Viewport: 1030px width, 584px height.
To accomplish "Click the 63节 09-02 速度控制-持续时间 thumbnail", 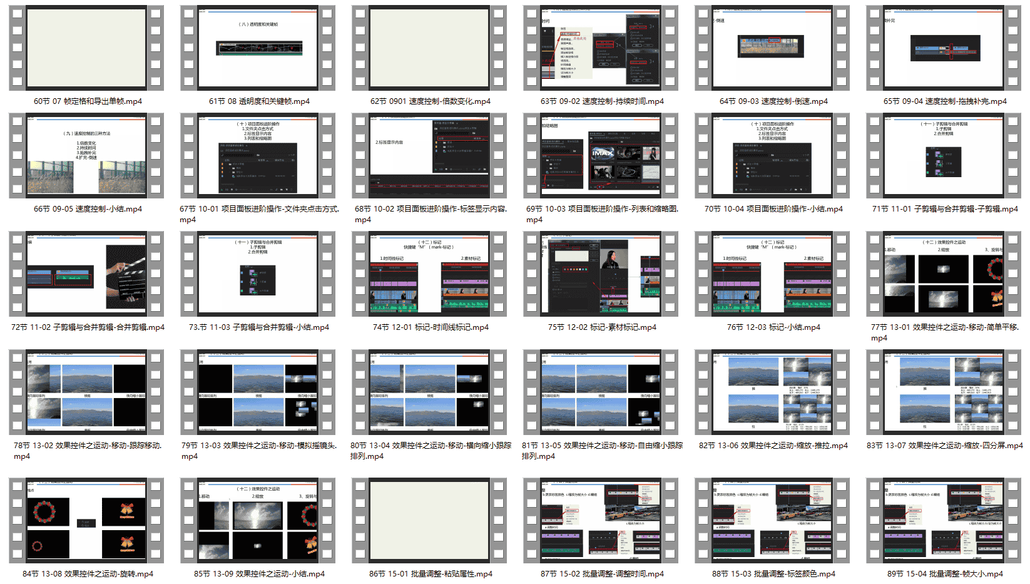I will [x=601, y=48].
